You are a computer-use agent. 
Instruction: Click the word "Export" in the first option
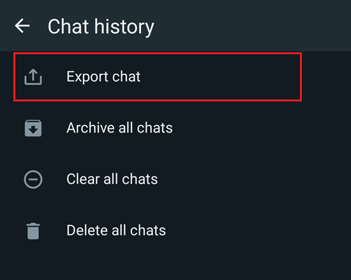[x=87, y=77]
